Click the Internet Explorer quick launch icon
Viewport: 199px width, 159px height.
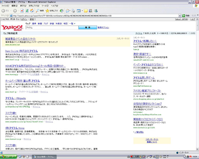pyautogui.click(x=20, y=157)
